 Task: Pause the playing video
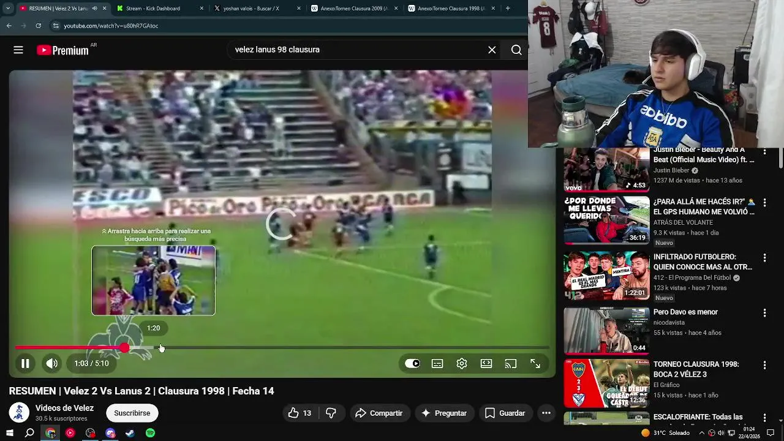click(x=25, y=363)
